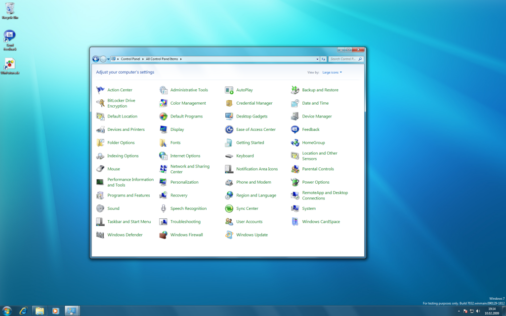The image size is (506, 316).
Task: Click the Control Panel taskbar button
Action: (72, 311)
